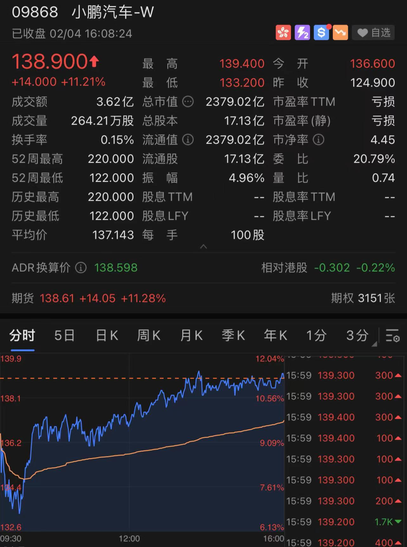
Task: Tap the 换手率 value 0.15%
Action: tap(117, 140)
